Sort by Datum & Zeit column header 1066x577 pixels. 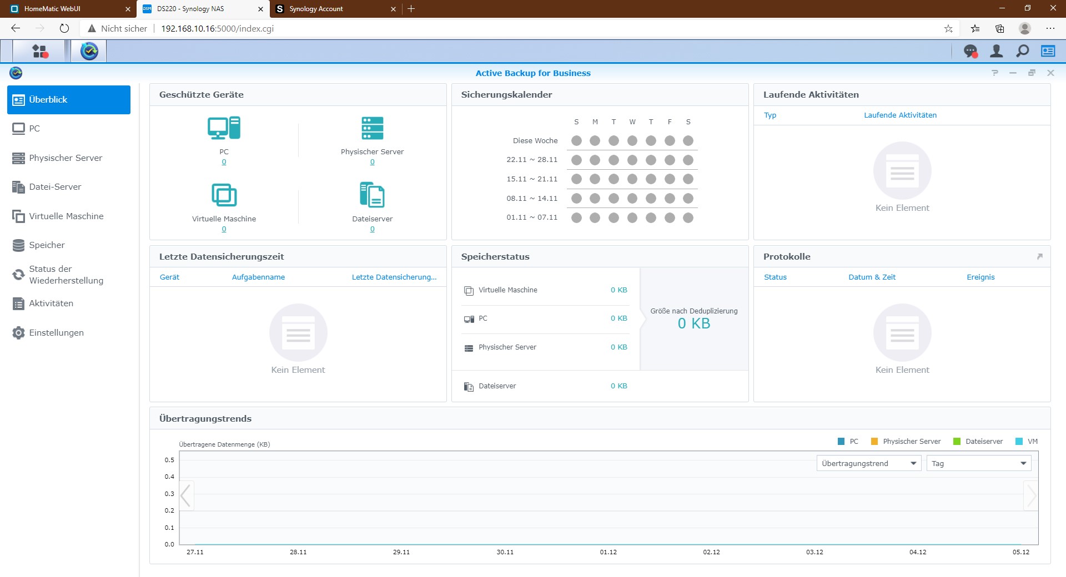click(872, 277)
